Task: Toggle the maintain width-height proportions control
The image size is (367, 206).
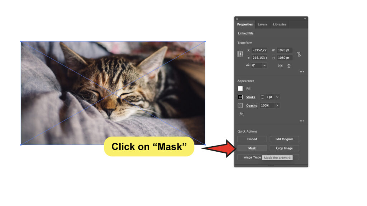Action: coord(299,54)
